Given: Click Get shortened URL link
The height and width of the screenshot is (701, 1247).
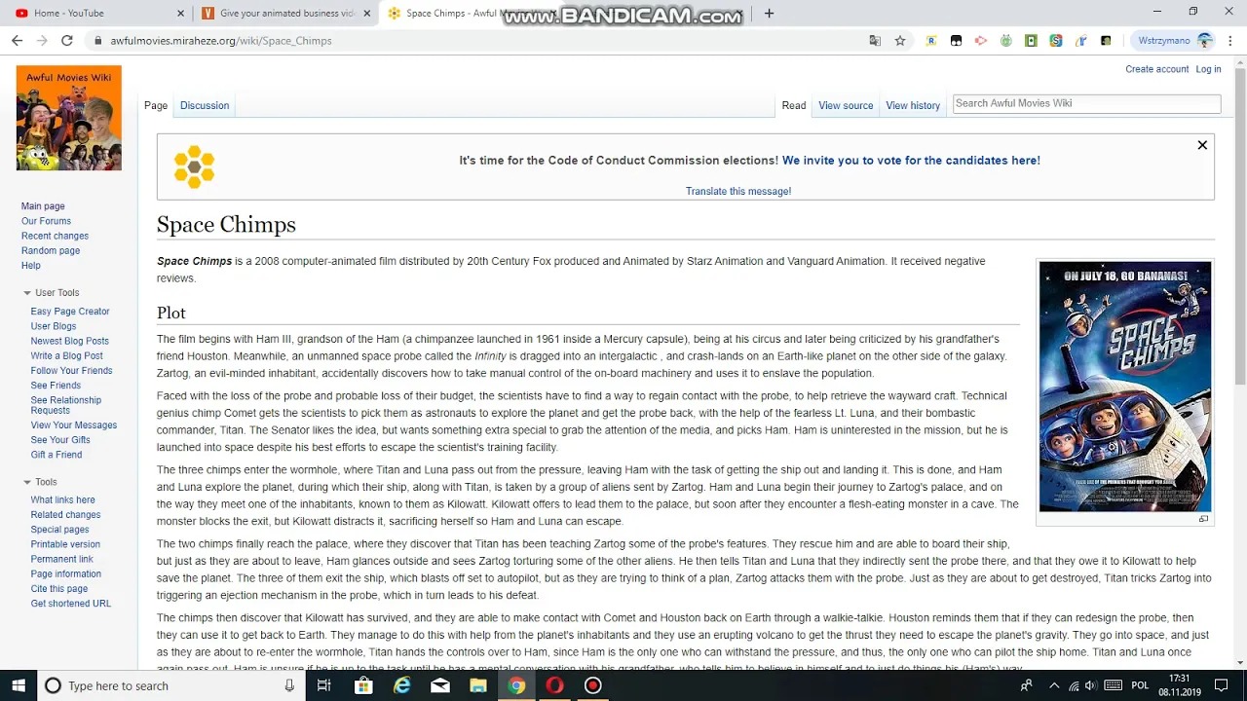Looking at the screenshot, I should point(70,604).
